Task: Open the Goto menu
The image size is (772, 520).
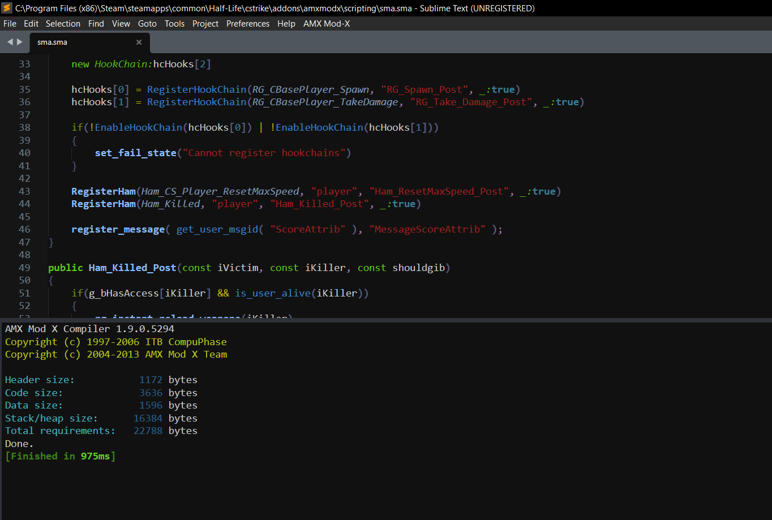Action: pyautogui.click(x=147, y=24)
